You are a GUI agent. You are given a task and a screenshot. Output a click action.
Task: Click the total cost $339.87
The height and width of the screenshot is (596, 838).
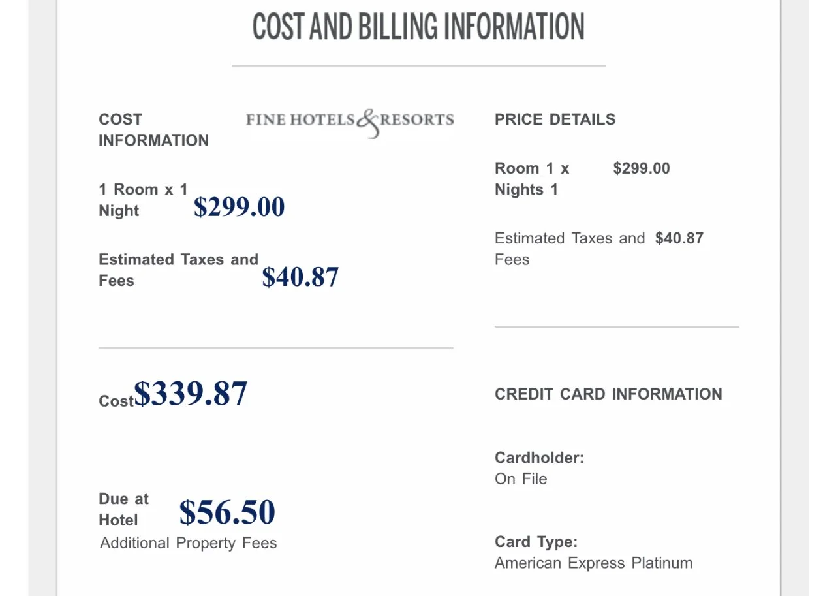(191, 394)
